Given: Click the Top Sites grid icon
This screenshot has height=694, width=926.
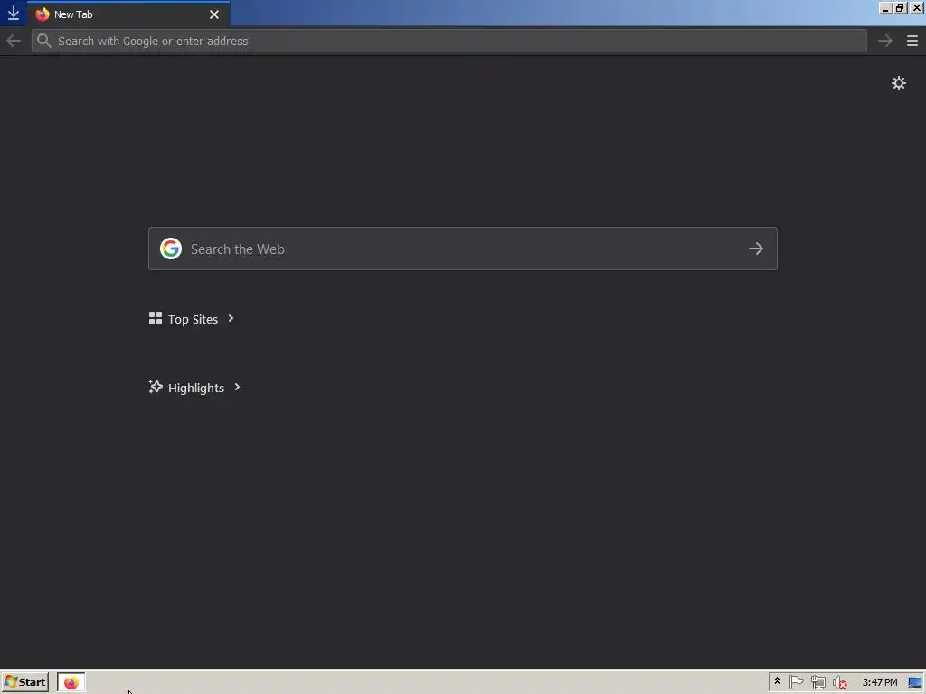Looking at the screenshot, I should tap(156, 319).
